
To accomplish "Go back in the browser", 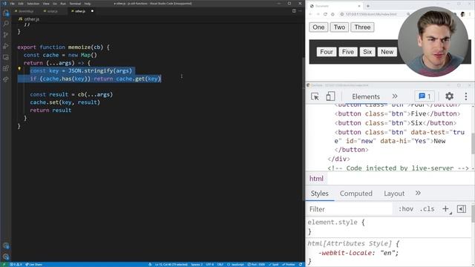I will (310, 14).
